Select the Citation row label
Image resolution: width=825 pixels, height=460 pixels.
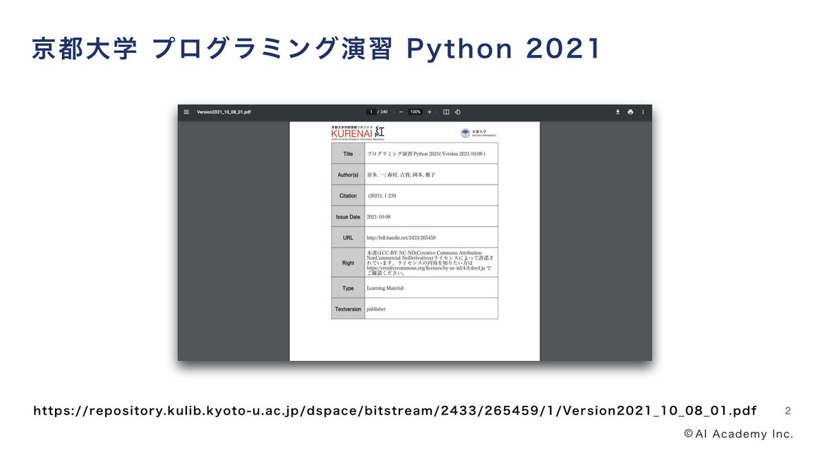tap(348, 196)
